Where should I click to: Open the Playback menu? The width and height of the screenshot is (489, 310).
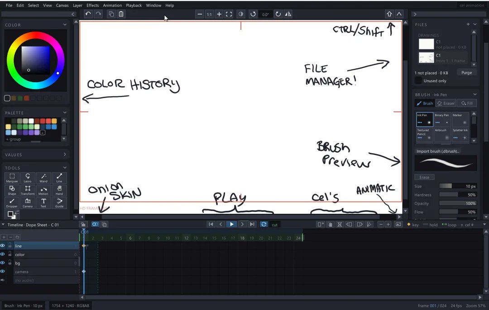point(134,5)
